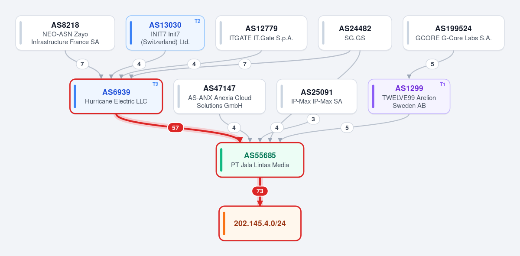520x256 pixels.
Task: Select the AS199524 GCORE node
Action: point(453,33)
